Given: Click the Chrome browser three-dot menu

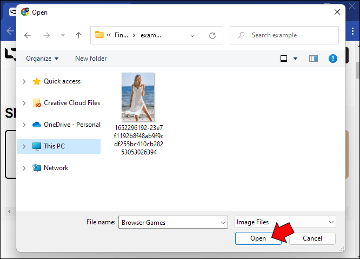Looking at the screenshot, I should coord(352,31).
